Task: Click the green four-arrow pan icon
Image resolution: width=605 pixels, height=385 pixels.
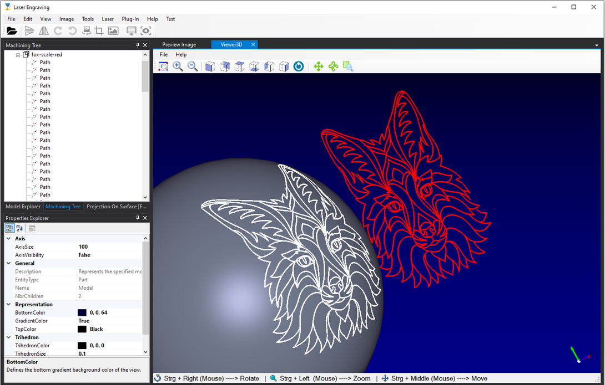Action: (x=318, y=66)
